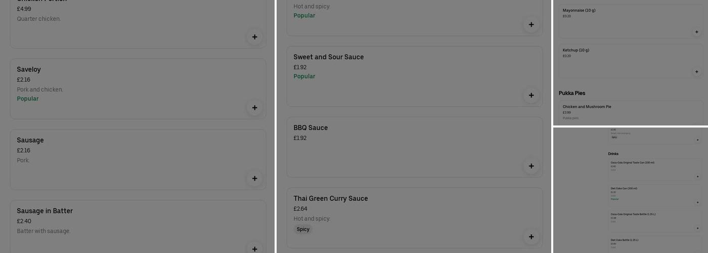Screen dimensions: 708x253
Task: Add Thai Green Curry Sauce to basket
Action: click(531, 237)
